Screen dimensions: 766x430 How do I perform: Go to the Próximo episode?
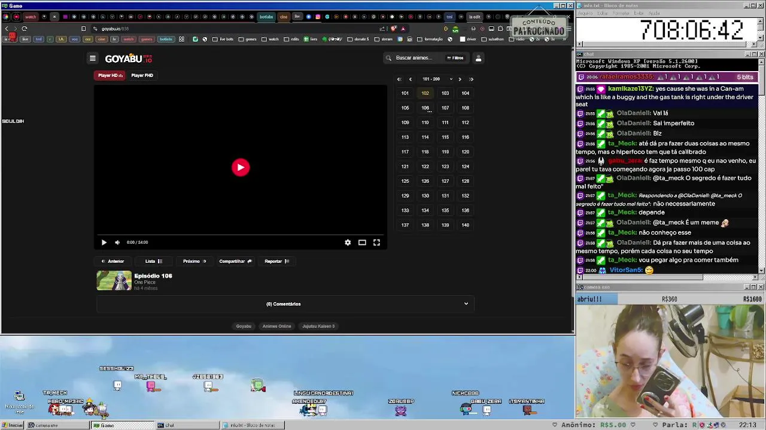194,261
